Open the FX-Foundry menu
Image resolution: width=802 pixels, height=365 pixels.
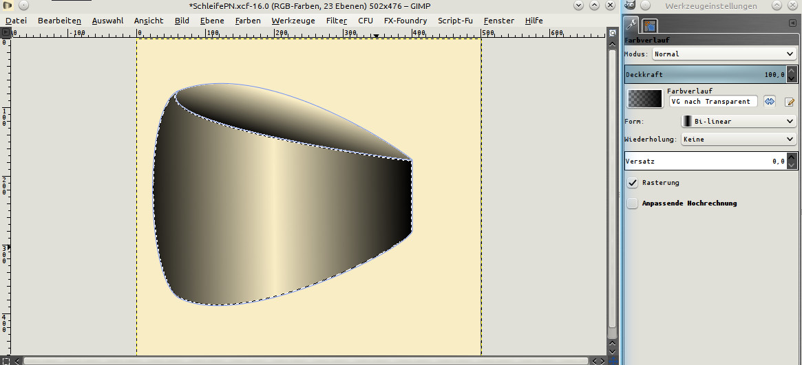405,21
